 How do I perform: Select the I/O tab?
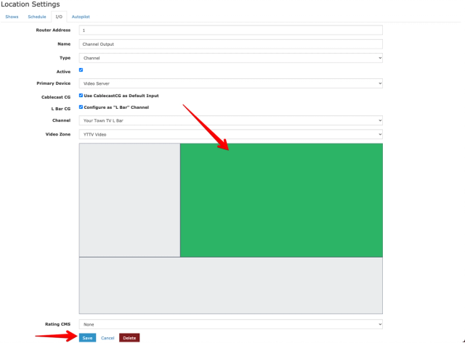coord(59,17)
